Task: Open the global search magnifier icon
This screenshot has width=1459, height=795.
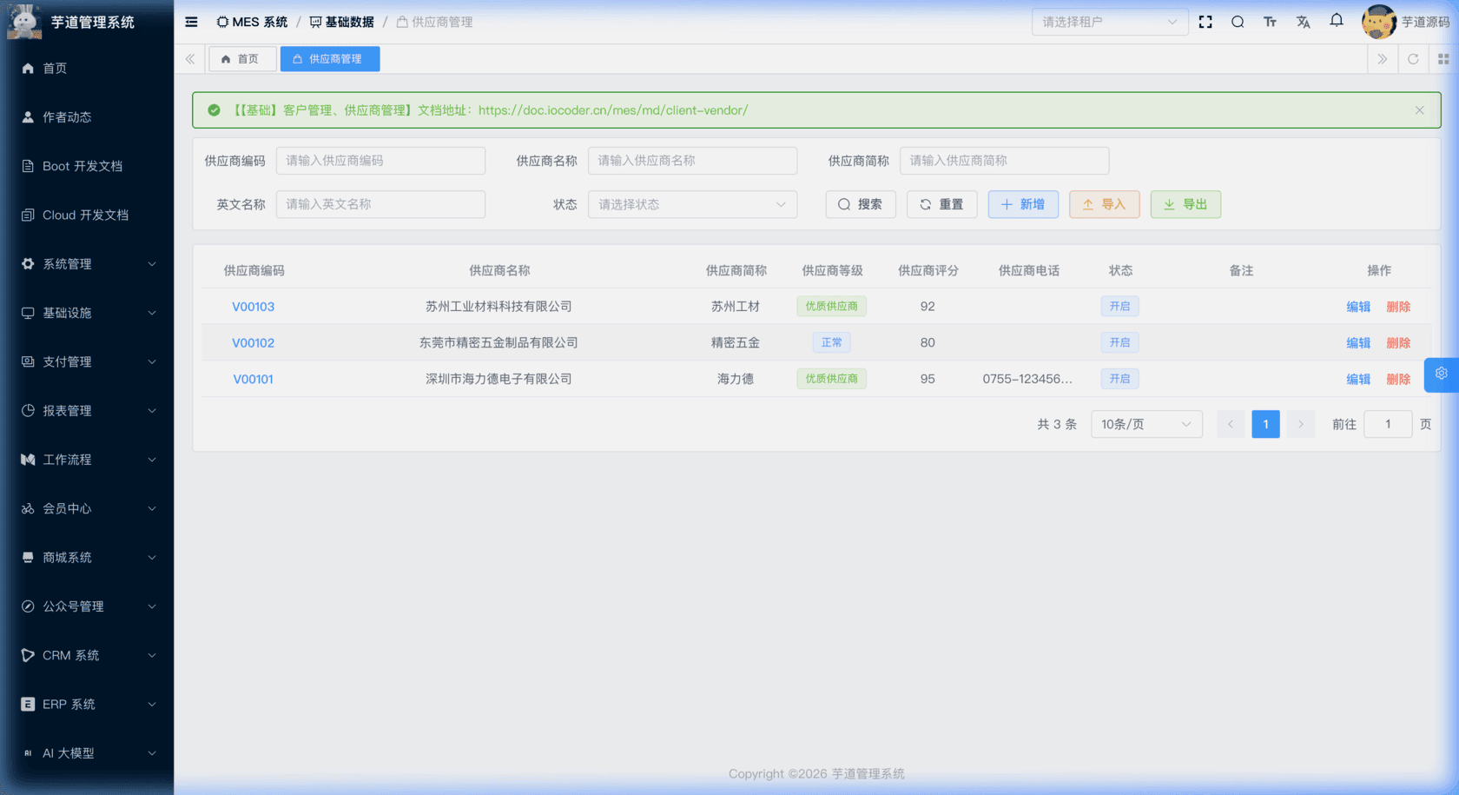Action: pos(1238,22)
